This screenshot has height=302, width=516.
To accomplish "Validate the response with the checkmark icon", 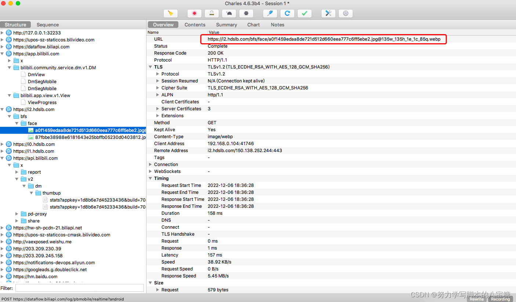I will (x=304, y=13).
